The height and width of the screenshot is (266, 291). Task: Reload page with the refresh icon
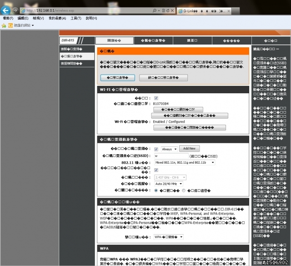point(168,10)
